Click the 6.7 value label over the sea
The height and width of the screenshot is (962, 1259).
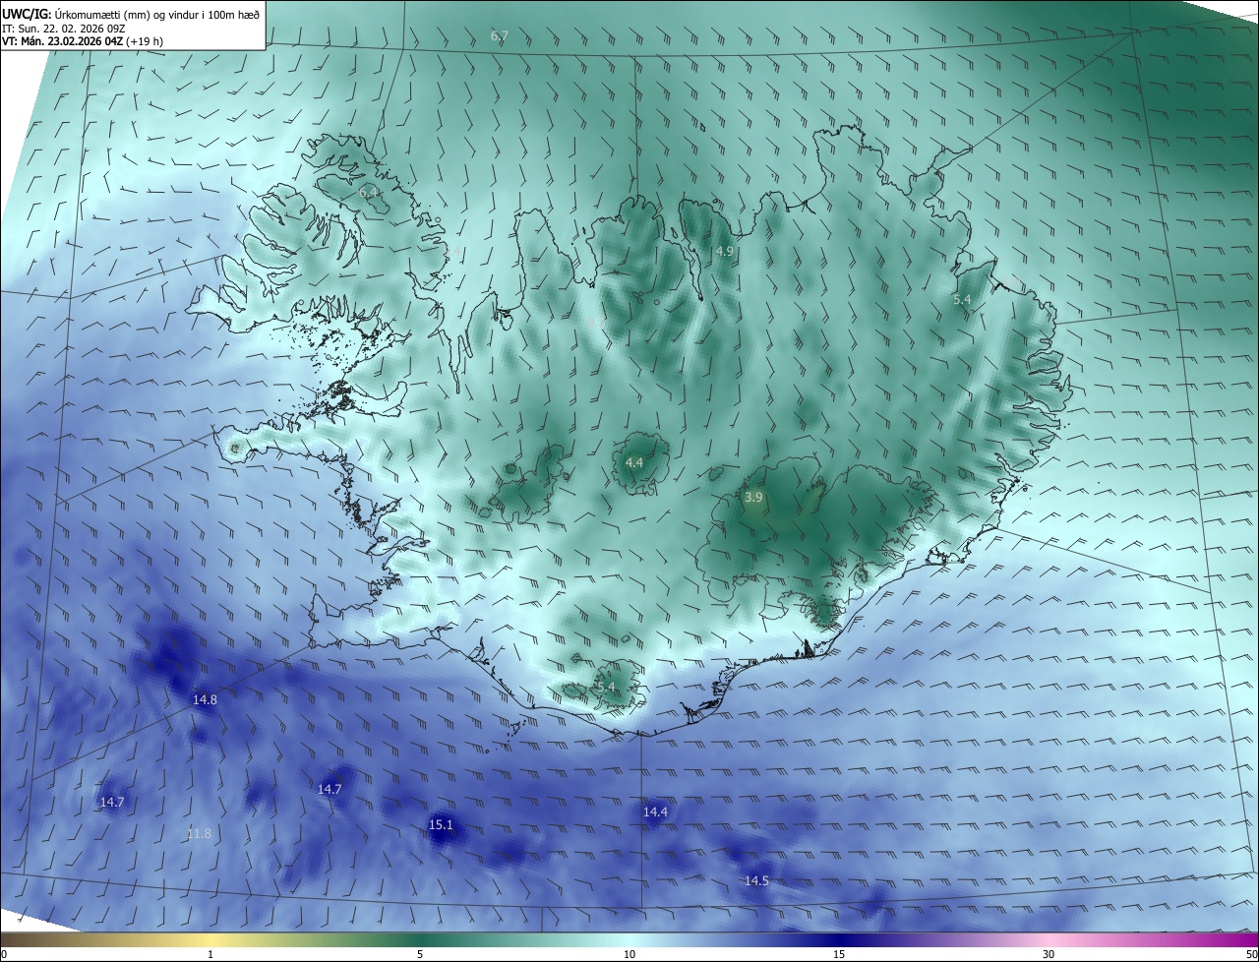point(500,35)
